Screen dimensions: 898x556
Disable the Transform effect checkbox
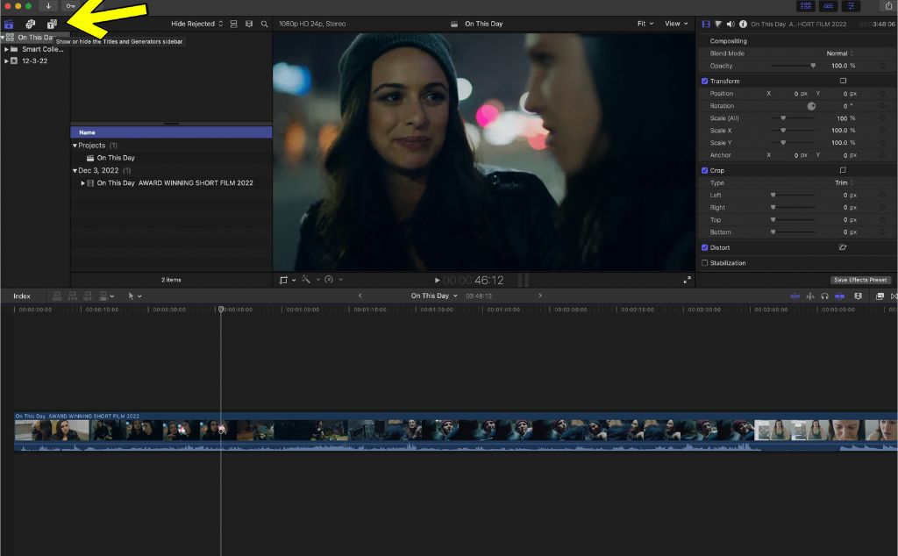coord(704,80)
